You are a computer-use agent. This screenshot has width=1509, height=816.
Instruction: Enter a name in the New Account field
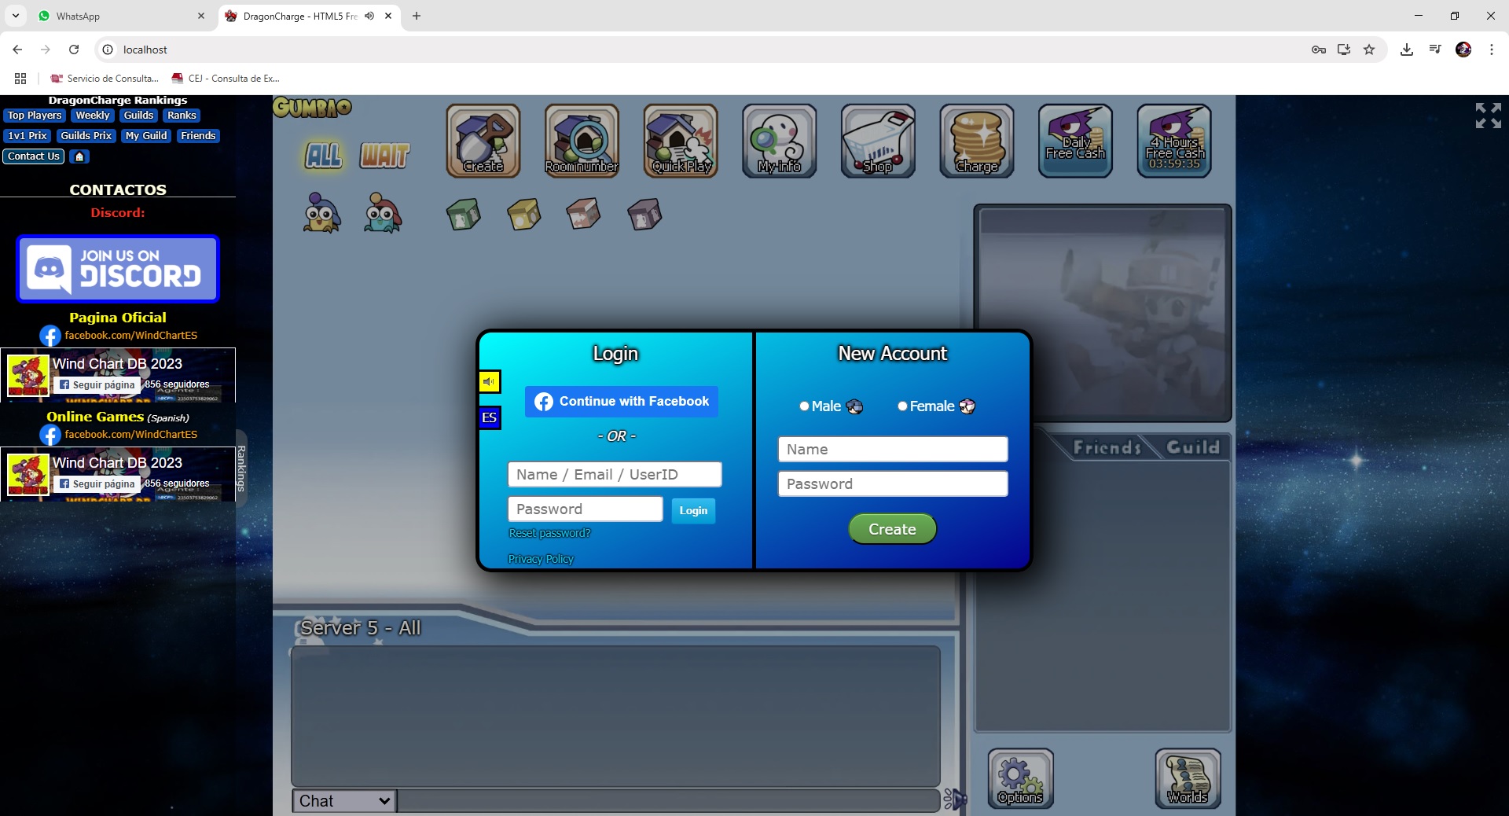click(x=892, y=449)
